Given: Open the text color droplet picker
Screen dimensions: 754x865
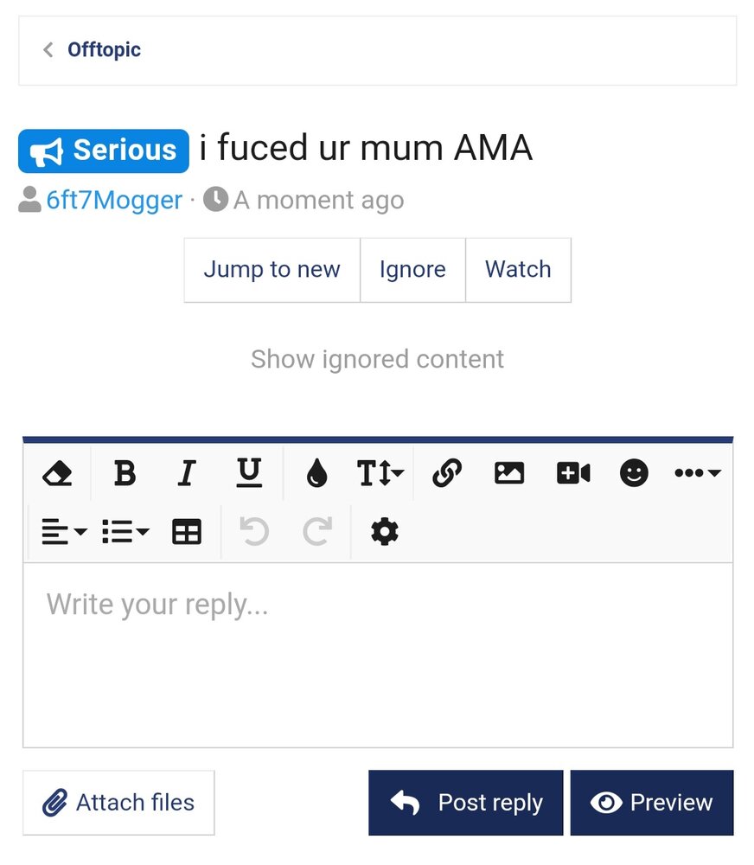Looking at the screenshot, I should coord(316,473).
